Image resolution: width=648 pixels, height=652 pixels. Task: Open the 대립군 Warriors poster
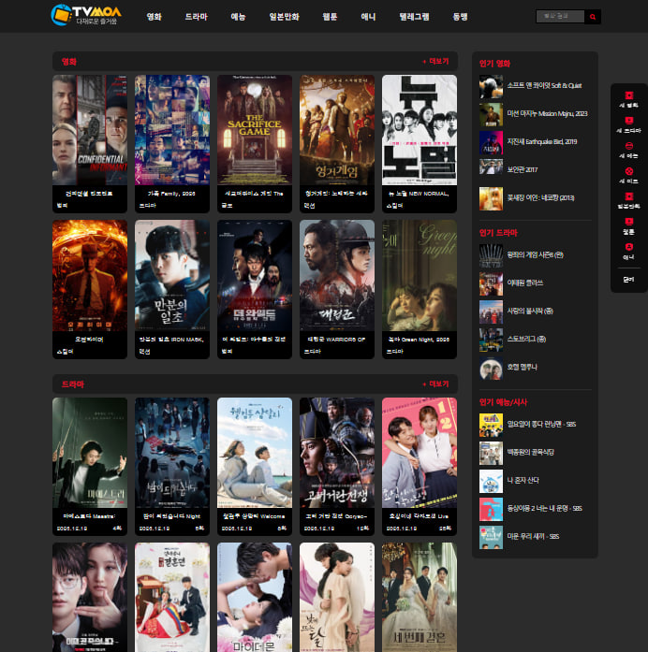pyautogui.click(x=337, y=275)
